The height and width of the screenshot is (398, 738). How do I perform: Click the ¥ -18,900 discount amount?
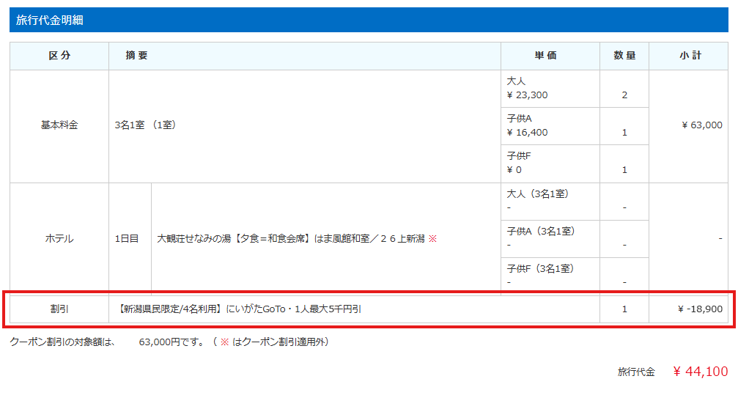700,309
